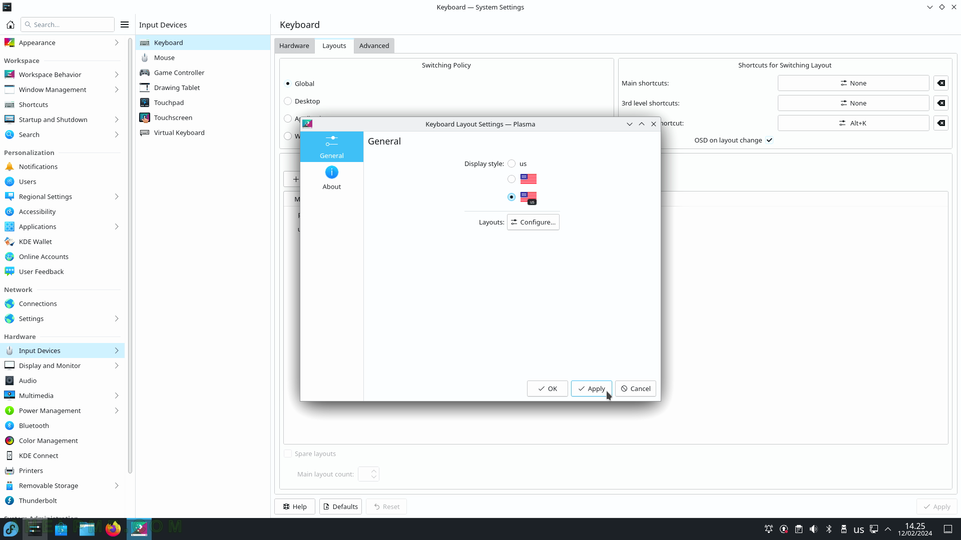This screenshot has width=961, height=540.
Task: Expand the Appearance category
Action: coord(117,42)
